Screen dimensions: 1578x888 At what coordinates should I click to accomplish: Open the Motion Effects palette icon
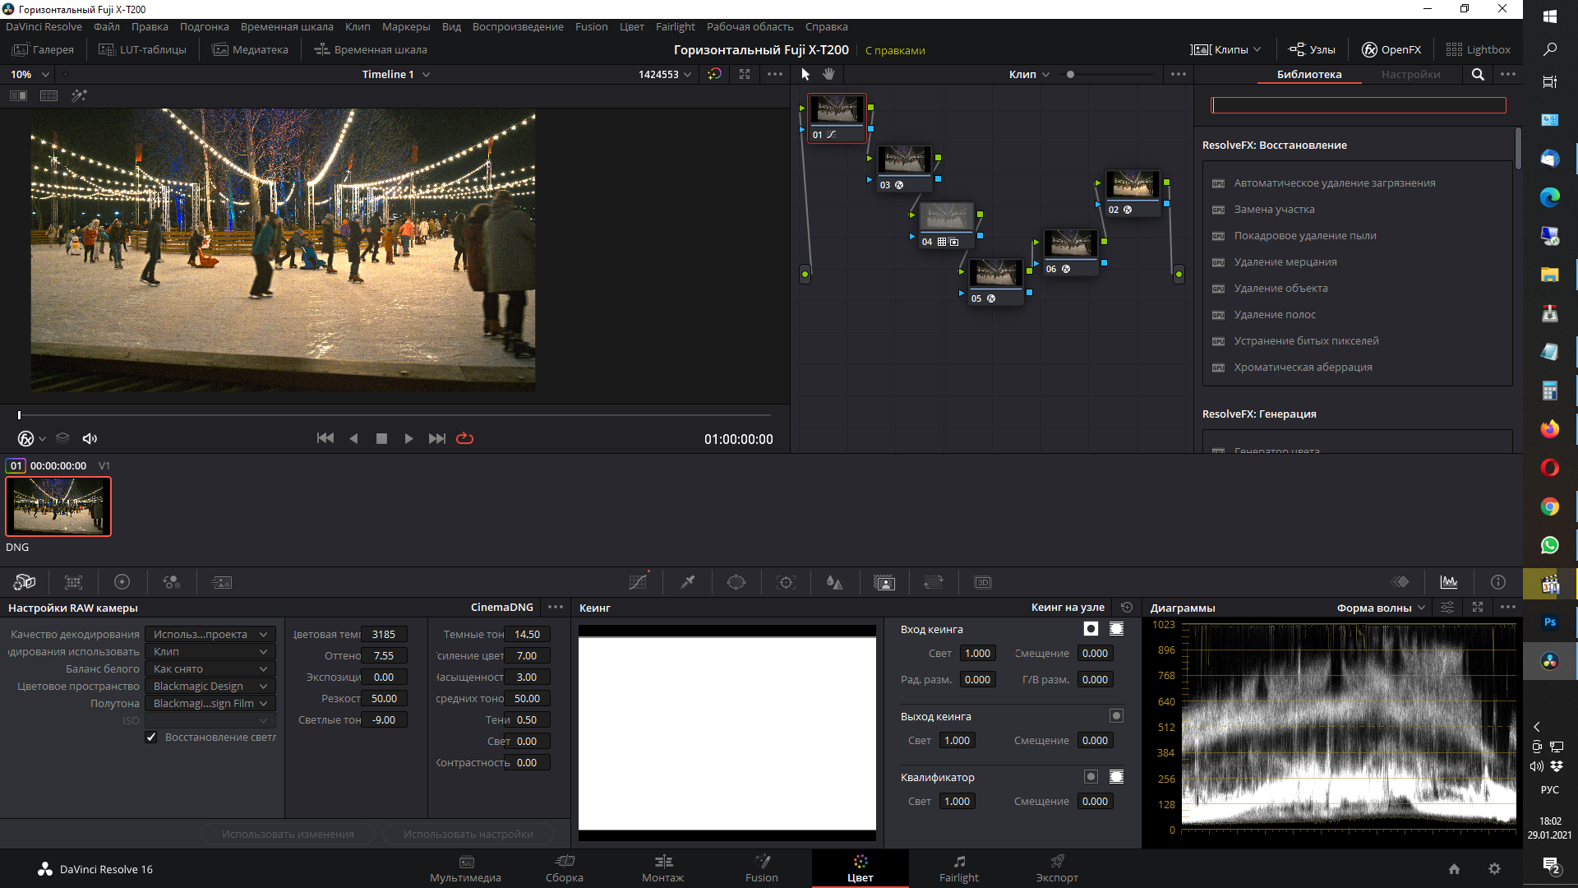click(x=222, y=582)
